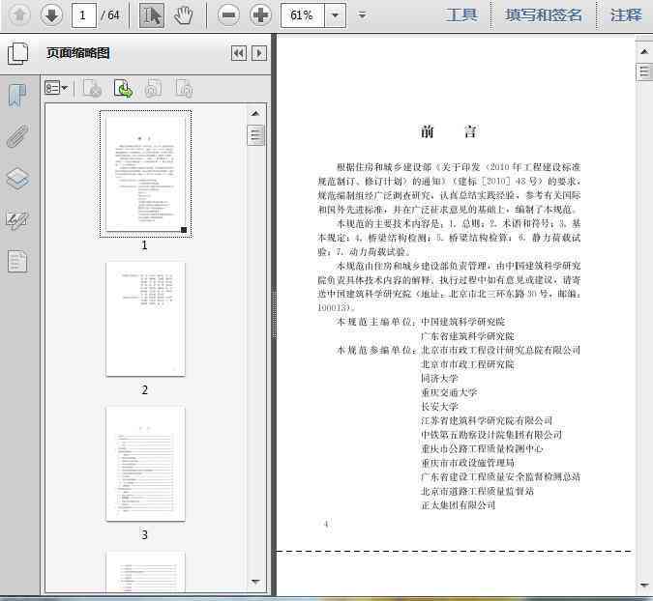The image size is (653, 601).
Task: Zoom out with the minus button
Action: point(228,15)
